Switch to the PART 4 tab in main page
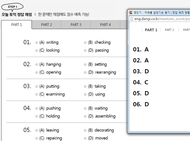This screenshot has height=141, width=190. point(105,25)
